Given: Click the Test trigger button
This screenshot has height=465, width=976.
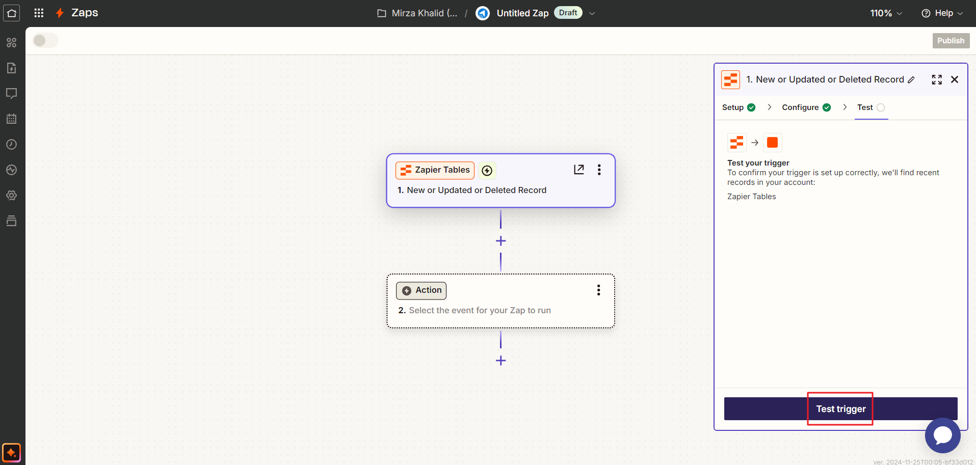Looking at the screenshot, I should point(840,409).
